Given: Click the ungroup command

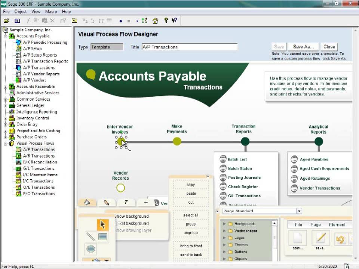Looking at the screenshot, I should (190, 233).
